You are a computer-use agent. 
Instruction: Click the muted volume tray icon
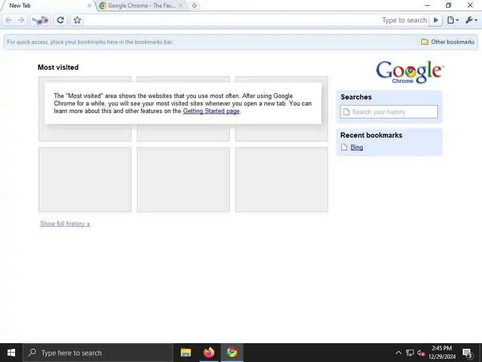click(421, 353)
